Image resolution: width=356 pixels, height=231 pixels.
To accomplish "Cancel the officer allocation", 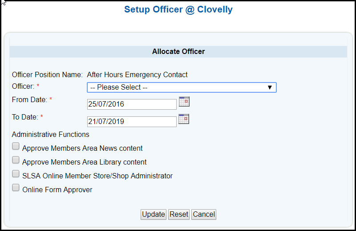I will [204, 214].
